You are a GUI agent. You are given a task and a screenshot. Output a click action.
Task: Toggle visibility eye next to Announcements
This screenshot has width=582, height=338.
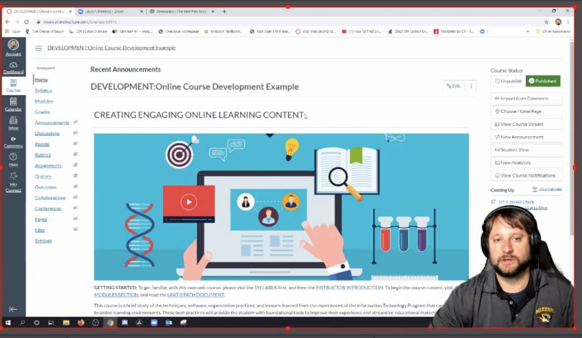tap(76, 122)
